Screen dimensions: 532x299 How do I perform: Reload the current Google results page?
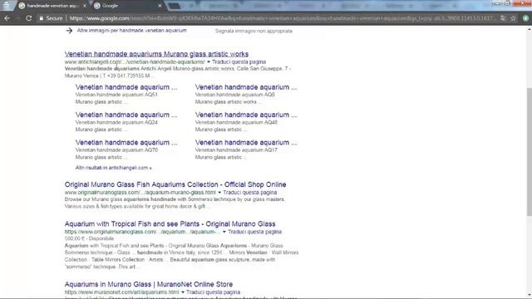(29, 18)
